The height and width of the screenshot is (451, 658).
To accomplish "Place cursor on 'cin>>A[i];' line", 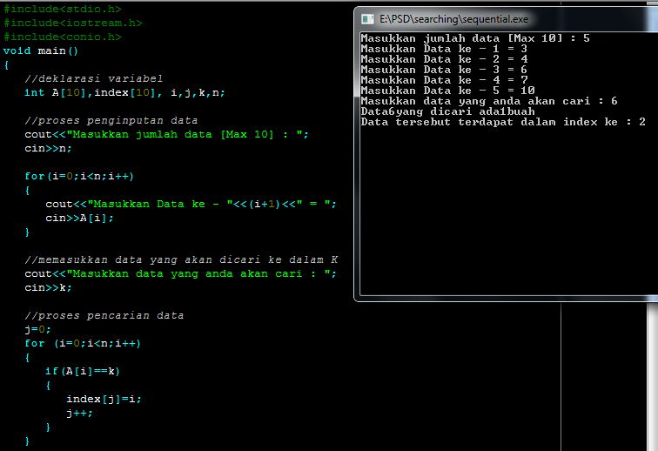I will 79,218.
